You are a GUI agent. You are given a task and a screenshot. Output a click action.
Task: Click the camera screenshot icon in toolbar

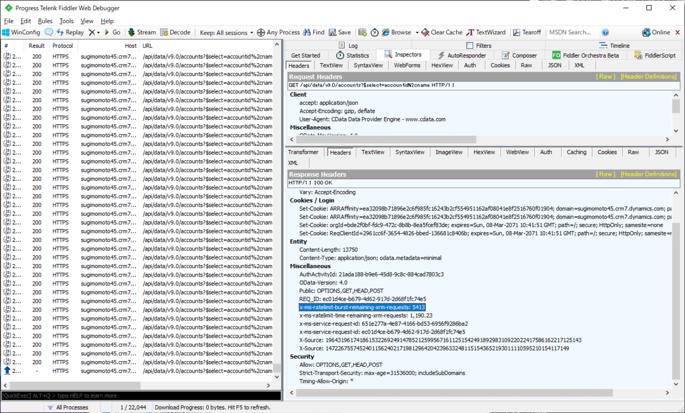(362, 33)
